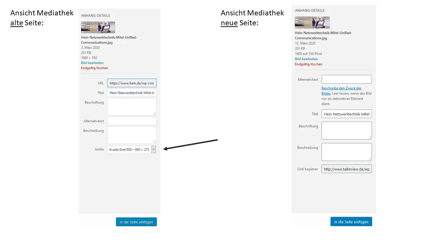
Task: Click the "Link kopieren" URL field
Action: (x=347, y=169)
